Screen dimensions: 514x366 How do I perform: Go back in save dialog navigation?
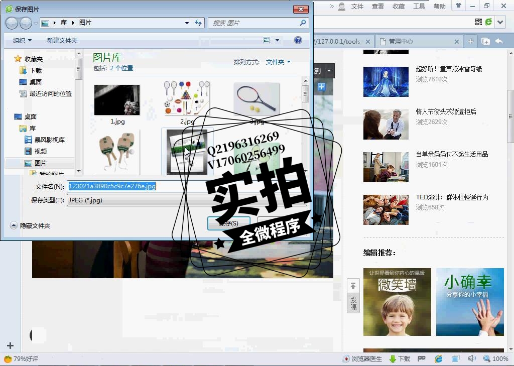point(12,23)
